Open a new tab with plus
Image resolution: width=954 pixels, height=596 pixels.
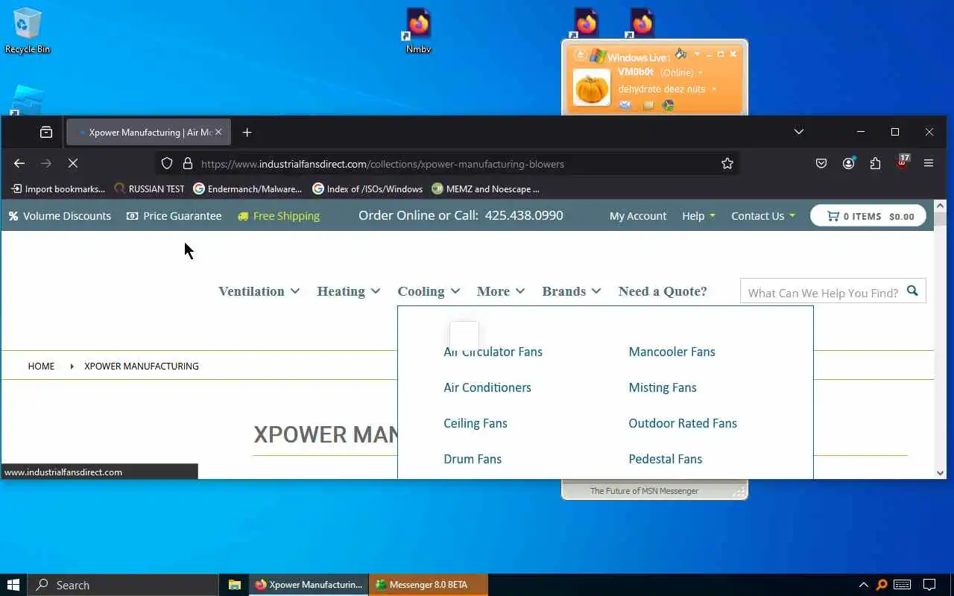[247, 133]
